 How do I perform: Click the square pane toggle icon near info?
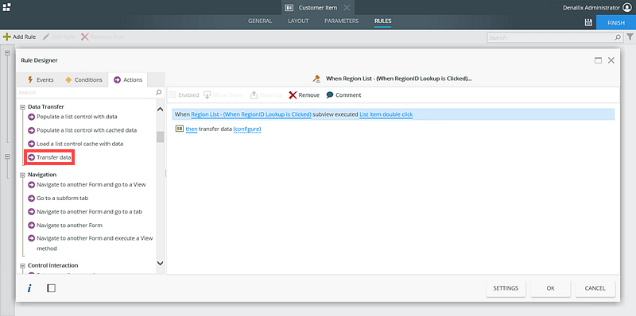click(52, 288)
